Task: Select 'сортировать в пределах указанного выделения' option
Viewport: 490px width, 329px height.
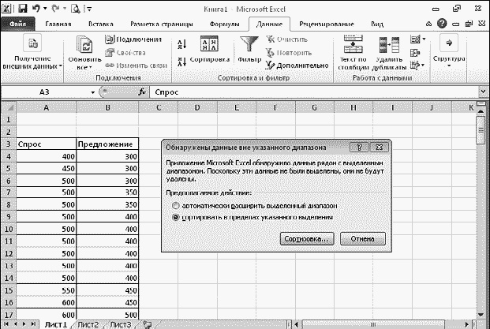Action: click(x=175, y=216)
